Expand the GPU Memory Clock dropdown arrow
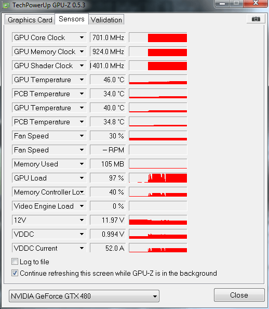Image resolution: width=269 pixels, height=309 pixels. coord(82,51)
